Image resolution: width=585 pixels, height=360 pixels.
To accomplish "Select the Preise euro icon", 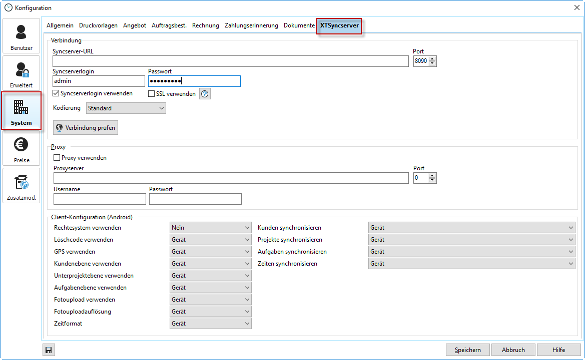I will [21, 147].
